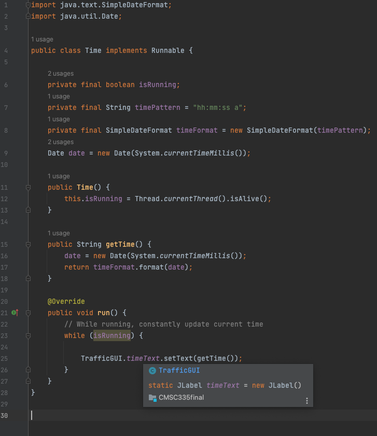377x436 pixels.
Task: Click timeText in the setText statement
Action: [x=143, y=358]
